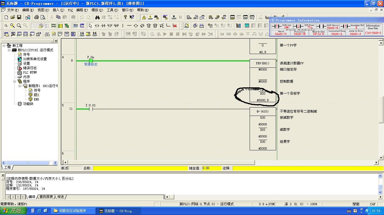Screen dimensions: 384x215
Task: Switch to the 查找报表 output tab
Action: 46,197
